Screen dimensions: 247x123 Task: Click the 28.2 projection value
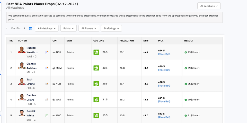122,100
